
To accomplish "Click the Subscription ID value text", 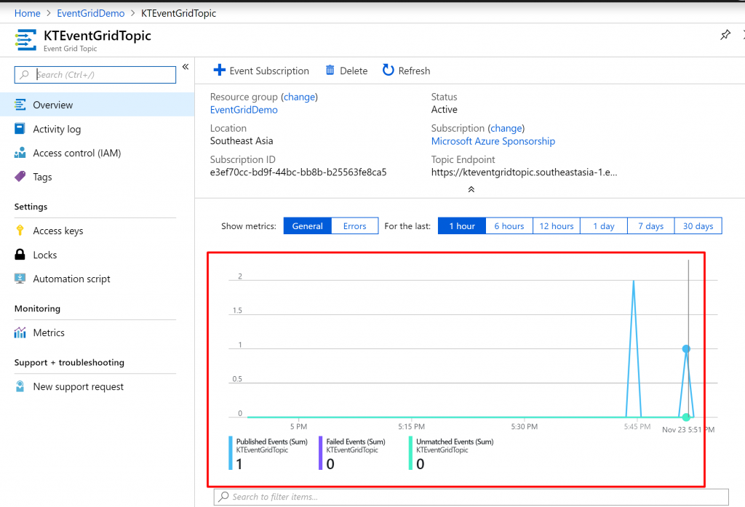I will 298,172.
